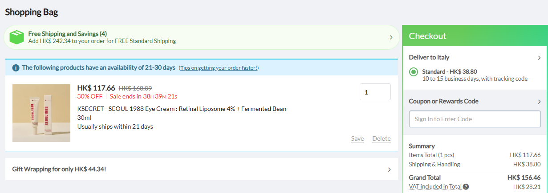Delete the eye cream from the bag

pos(381,138)
